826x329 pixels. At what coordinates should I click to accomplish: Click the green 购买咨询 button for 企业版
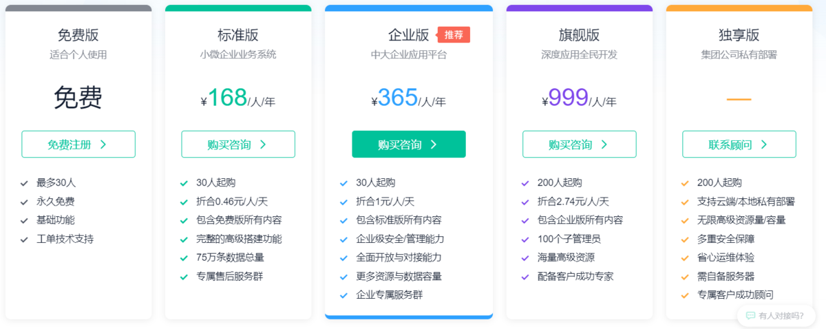(408, 145)
